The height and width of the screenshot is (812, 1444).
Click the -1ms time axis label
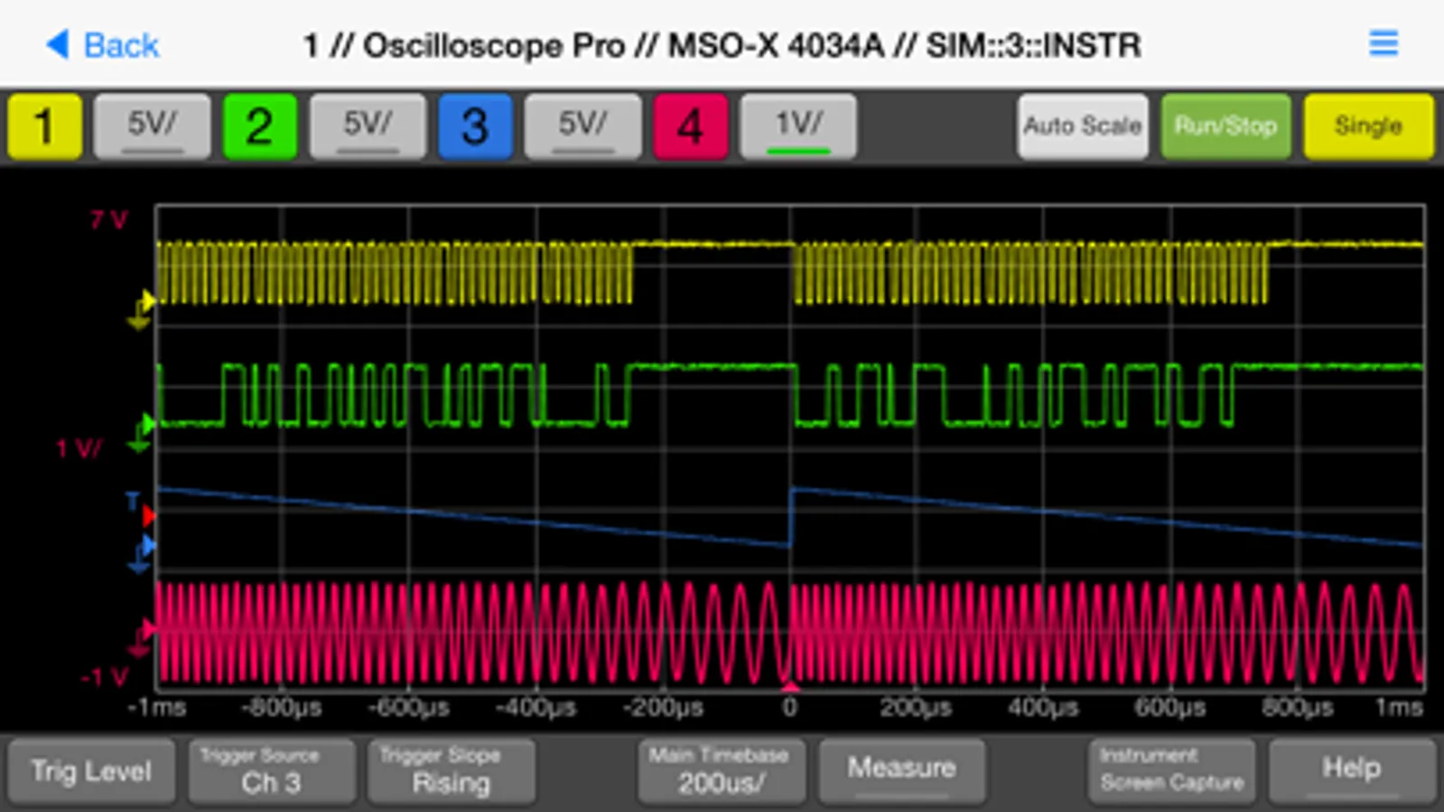tap(157, 707)
